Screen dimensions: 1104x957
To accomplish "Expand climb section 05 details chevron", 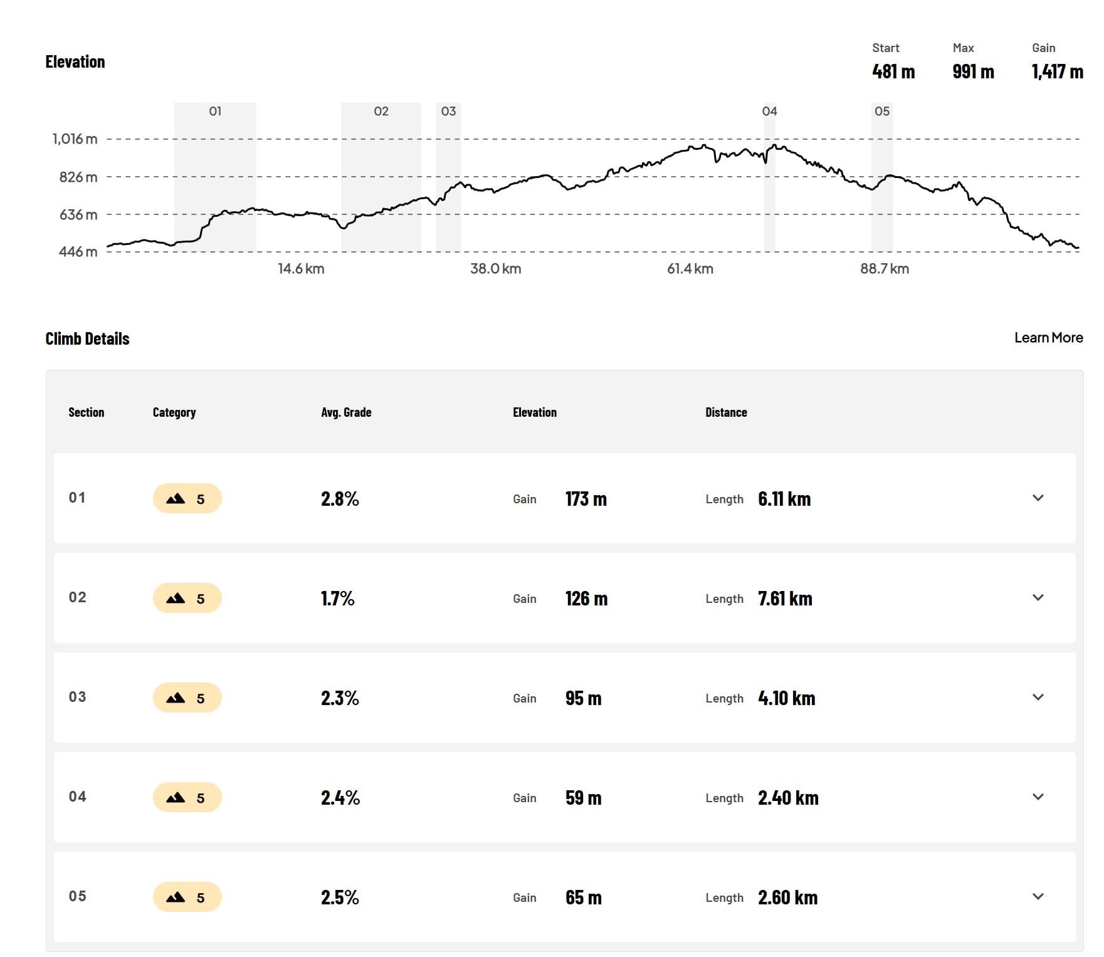I will (1038, 897).
